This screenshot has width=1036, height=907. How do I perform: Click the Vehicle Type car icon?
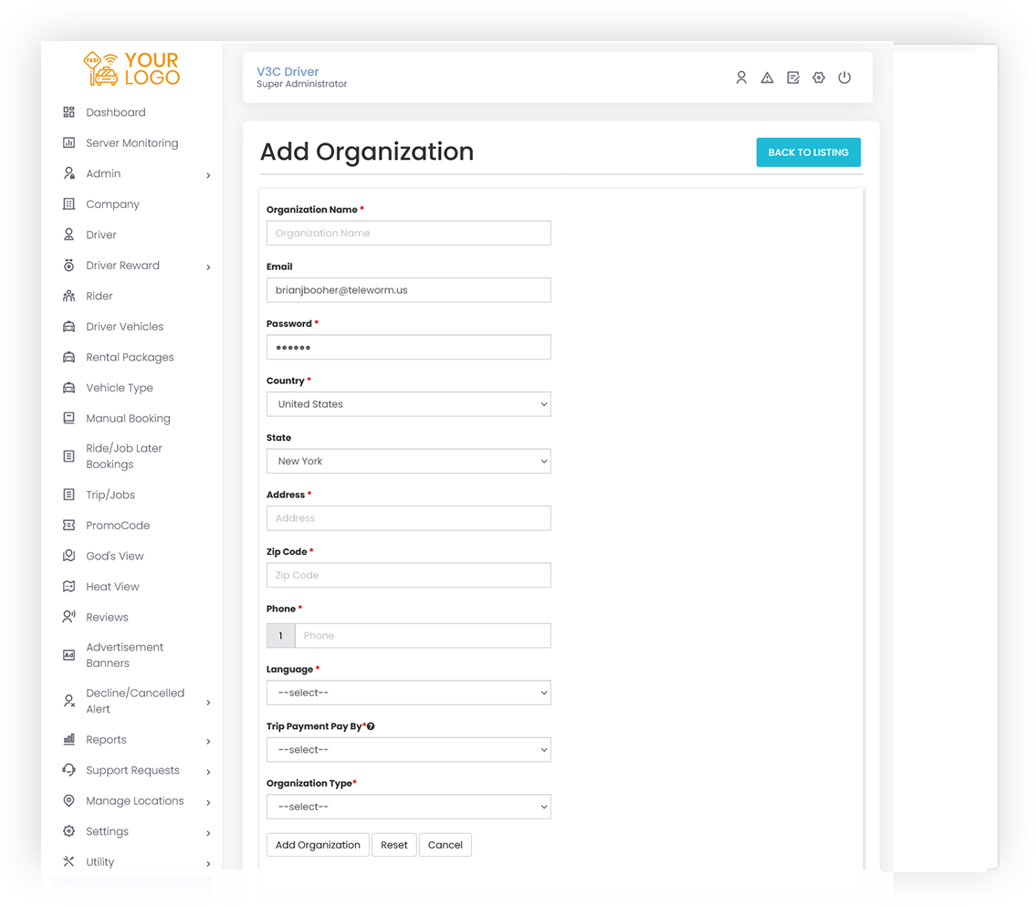pos(68,388)
